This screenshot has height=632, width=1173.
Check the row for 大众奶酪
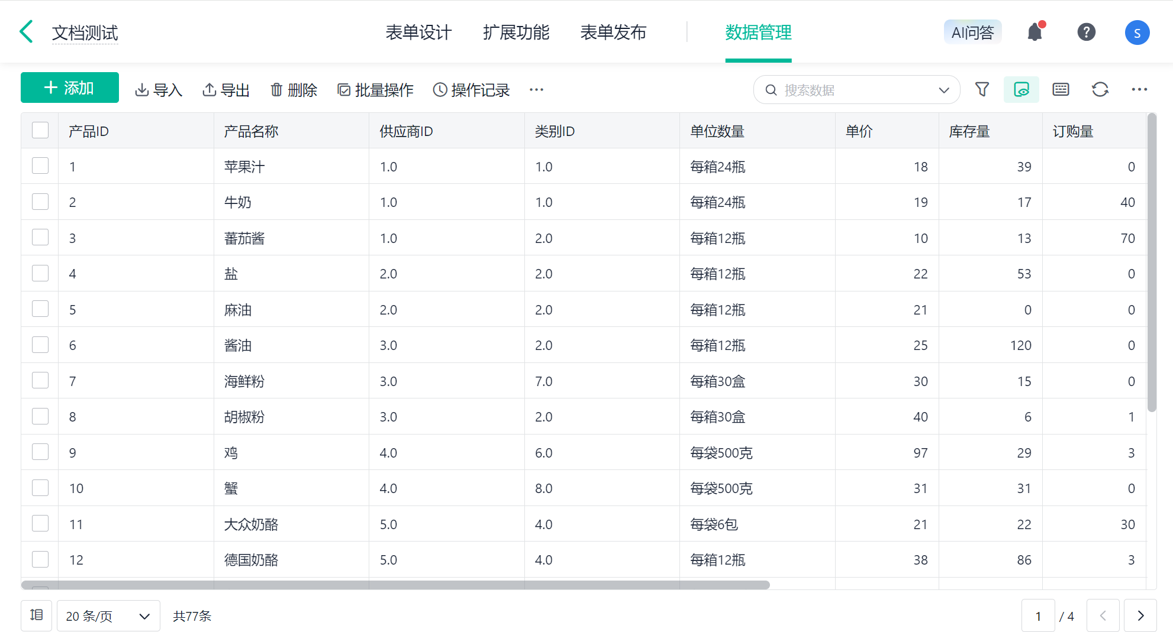(40, 523)
